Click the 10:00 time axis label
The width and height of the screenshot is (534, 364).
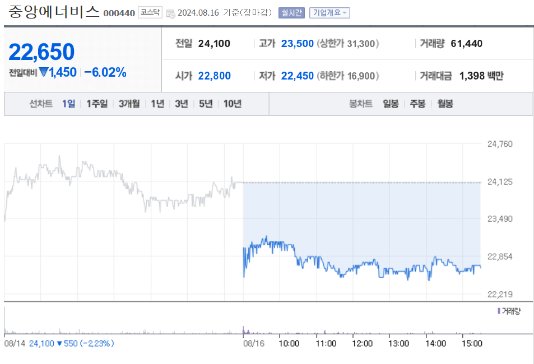tap(289, 343)
